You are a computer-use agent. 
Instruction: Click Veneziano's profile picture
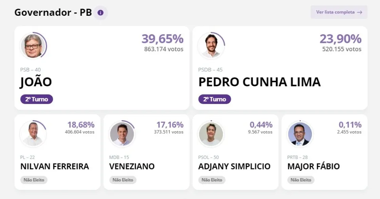122,134
